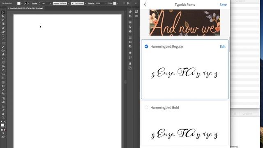Click the Opacity value field
Screen dimensions: 263x148
pyautogui.click(x=100, y=3)
